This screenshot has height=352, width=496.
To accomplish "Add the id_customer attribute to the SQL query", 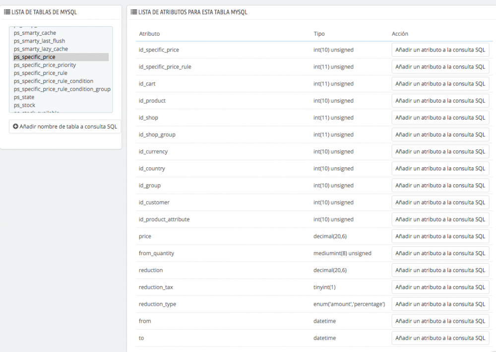I will point(440,202).
